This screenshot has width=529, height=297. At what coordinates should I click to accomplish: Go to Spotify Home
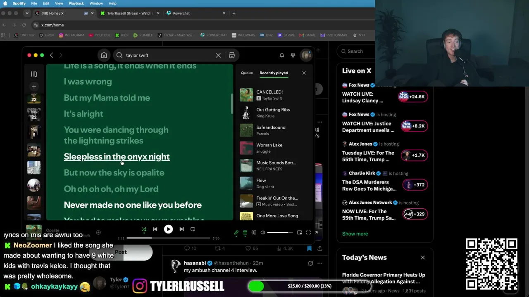click(104, 55)
